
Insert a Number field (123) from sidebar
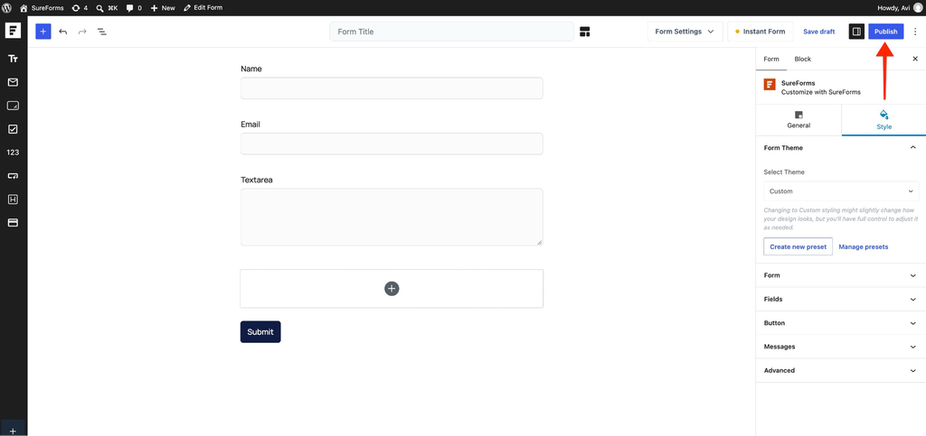[x=13, y=152]
